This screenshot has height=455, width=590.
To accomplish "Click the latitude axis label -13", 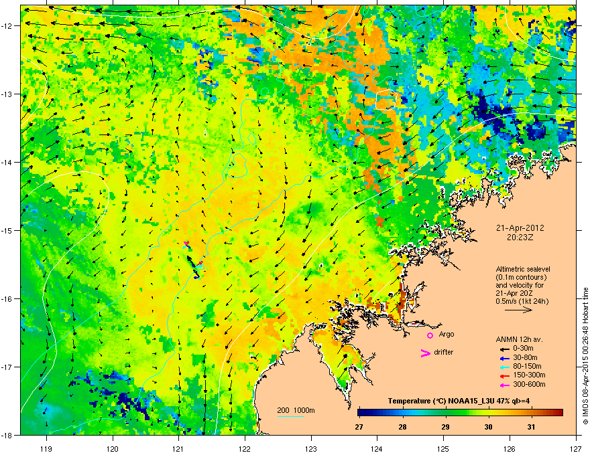I will pos(7,94).
